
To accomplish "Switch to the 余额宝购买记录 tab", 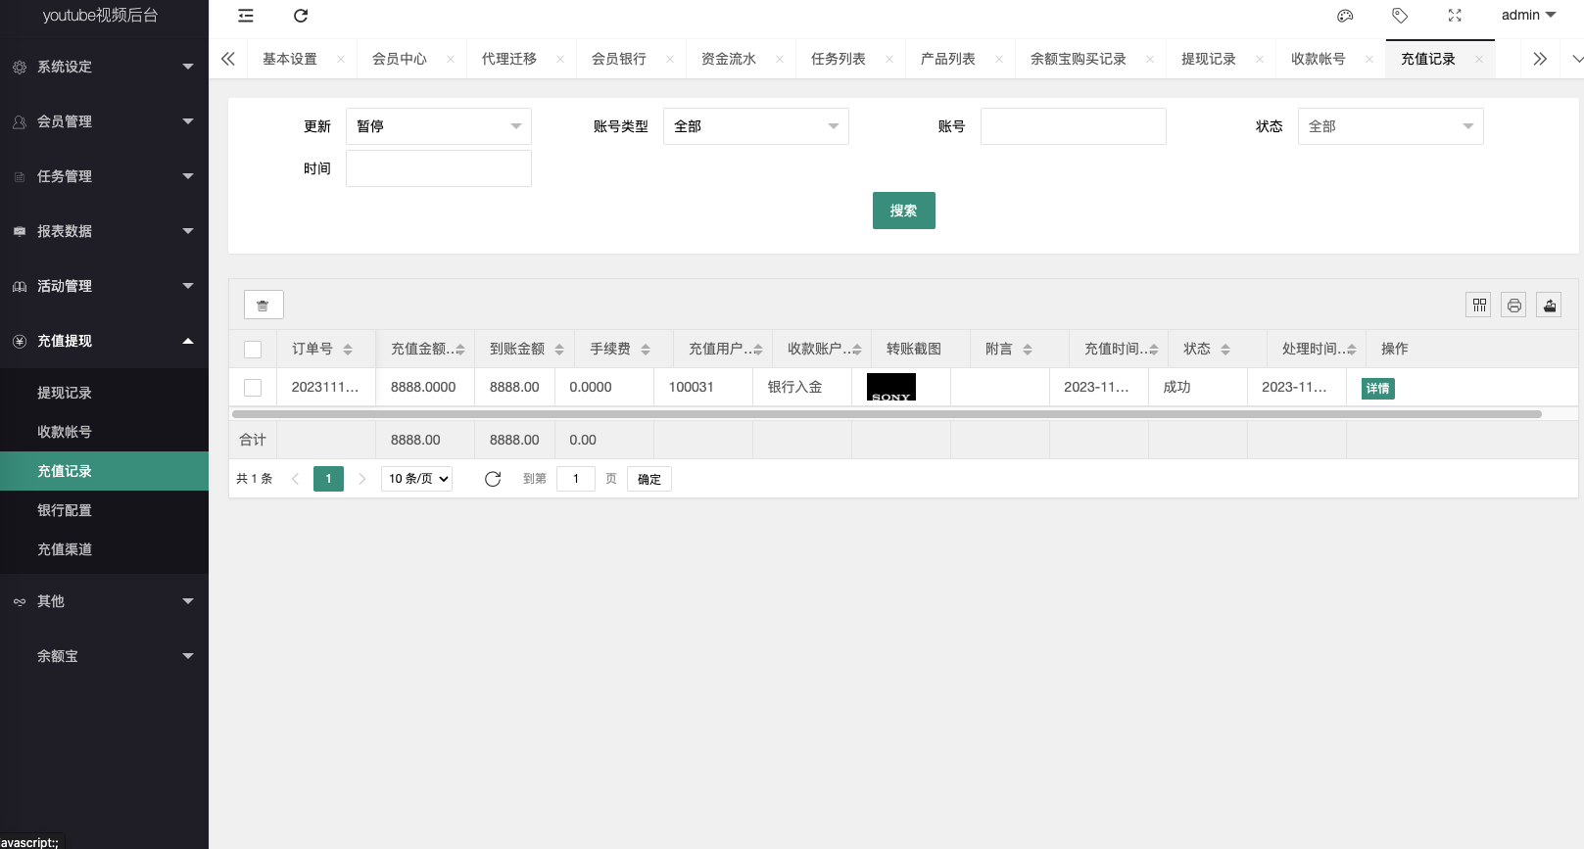I will point(1079,59).
